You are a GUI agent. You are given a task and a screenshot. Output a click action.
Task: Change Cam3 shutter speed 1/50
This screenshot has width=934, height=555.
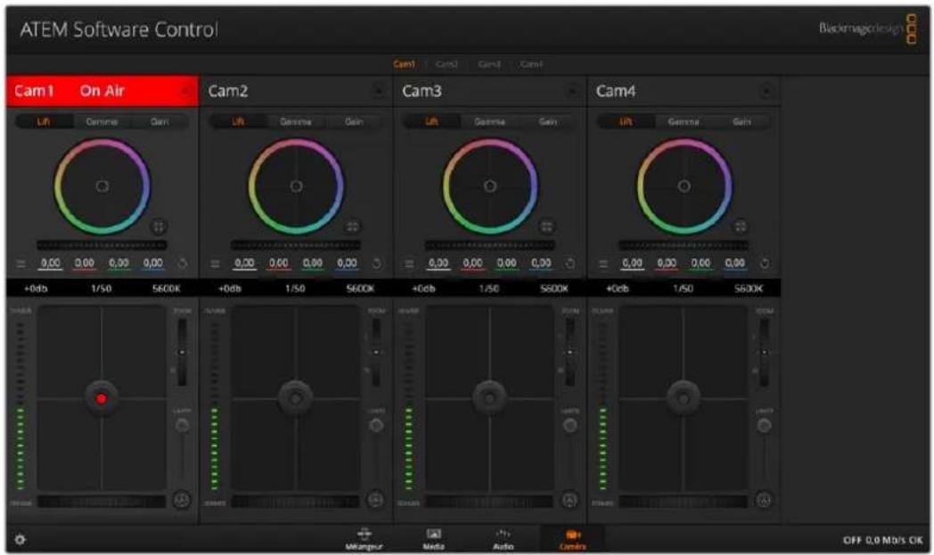pyautogui.click(x=489, y=289)
